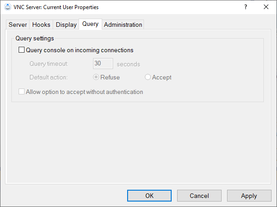This screenshot has height=207, width=277.
Task: Confirm settings with the OK button
Action: (149, 196)
